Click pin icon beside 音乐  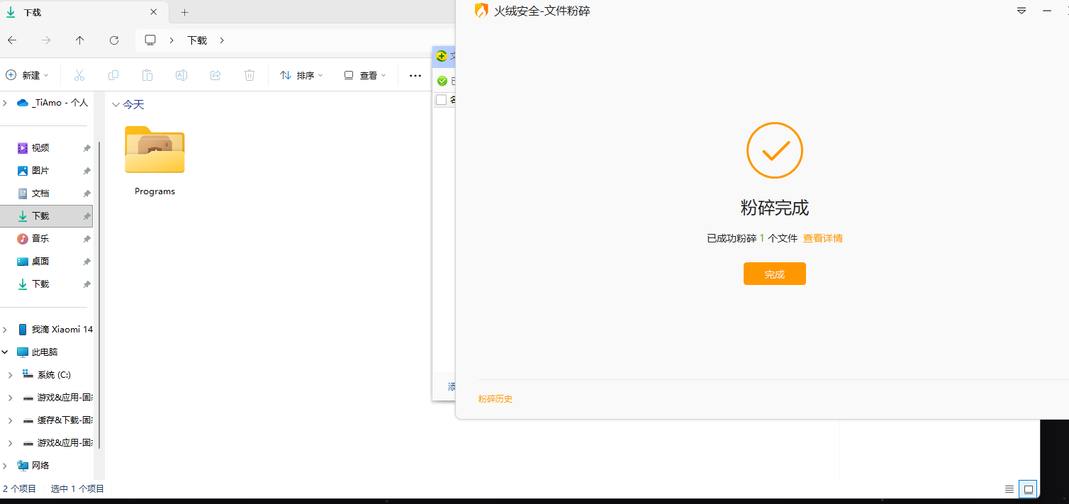86,239
